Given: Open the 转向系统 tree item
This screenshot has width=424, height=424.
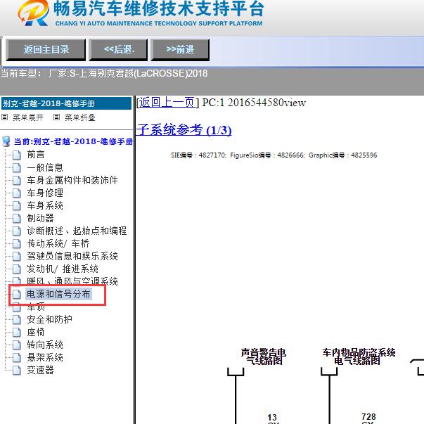Looking at the screenshot, I should [x=45, y=345].
